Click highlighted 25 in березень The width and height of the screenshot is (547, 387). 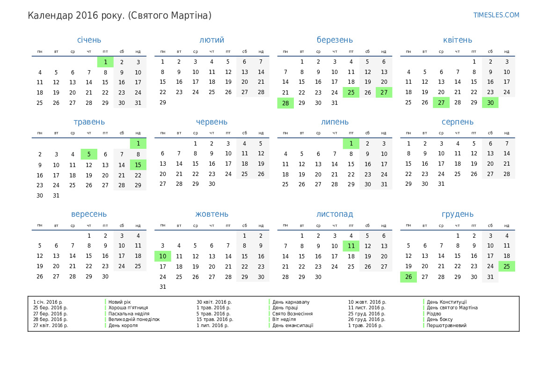click(351, 93)
